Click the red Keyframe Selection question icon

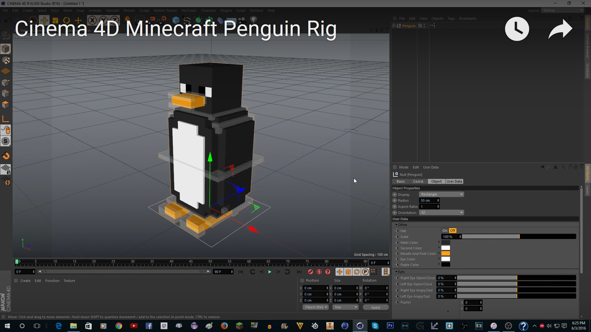tap(328, 272)
